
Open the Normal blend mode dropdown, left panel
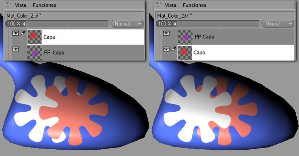click(x=128, y=24)
